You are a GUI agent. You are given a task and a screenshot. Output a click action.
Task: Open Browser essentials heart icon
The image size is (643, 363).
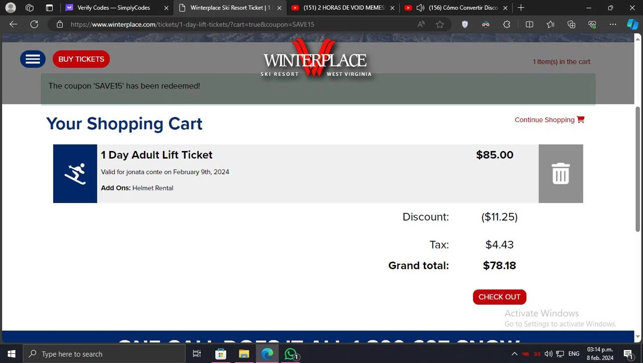coord(592,24)
